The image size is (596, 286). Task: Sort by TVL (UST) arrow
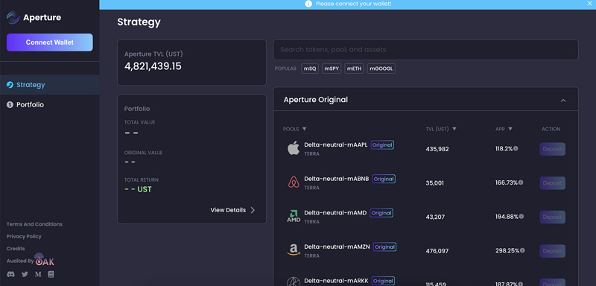(454, 129)
